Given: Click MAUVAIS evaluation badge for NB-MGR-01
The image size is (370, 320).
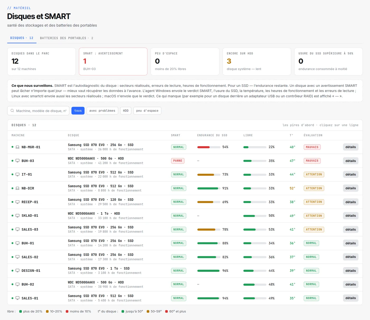Looking at the screenshot, I should 312,147.
